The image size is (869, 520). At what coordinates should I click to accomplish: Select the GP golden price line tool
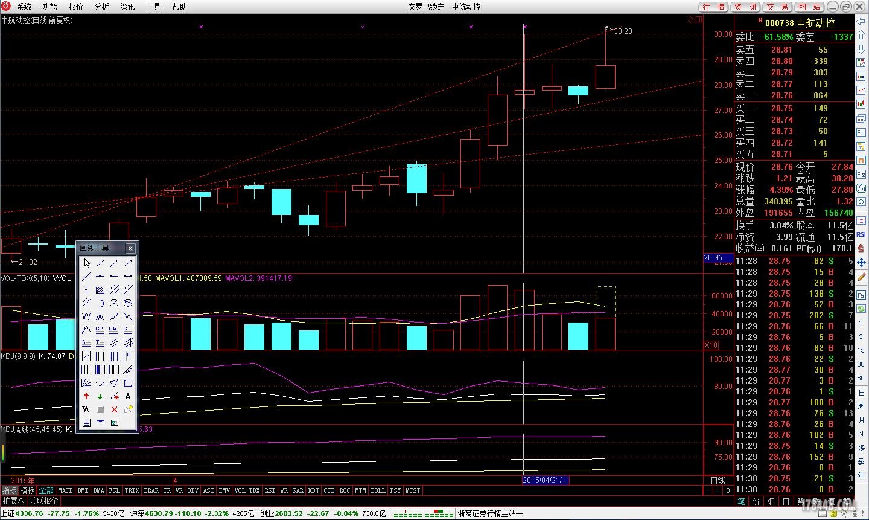[100, 330]
